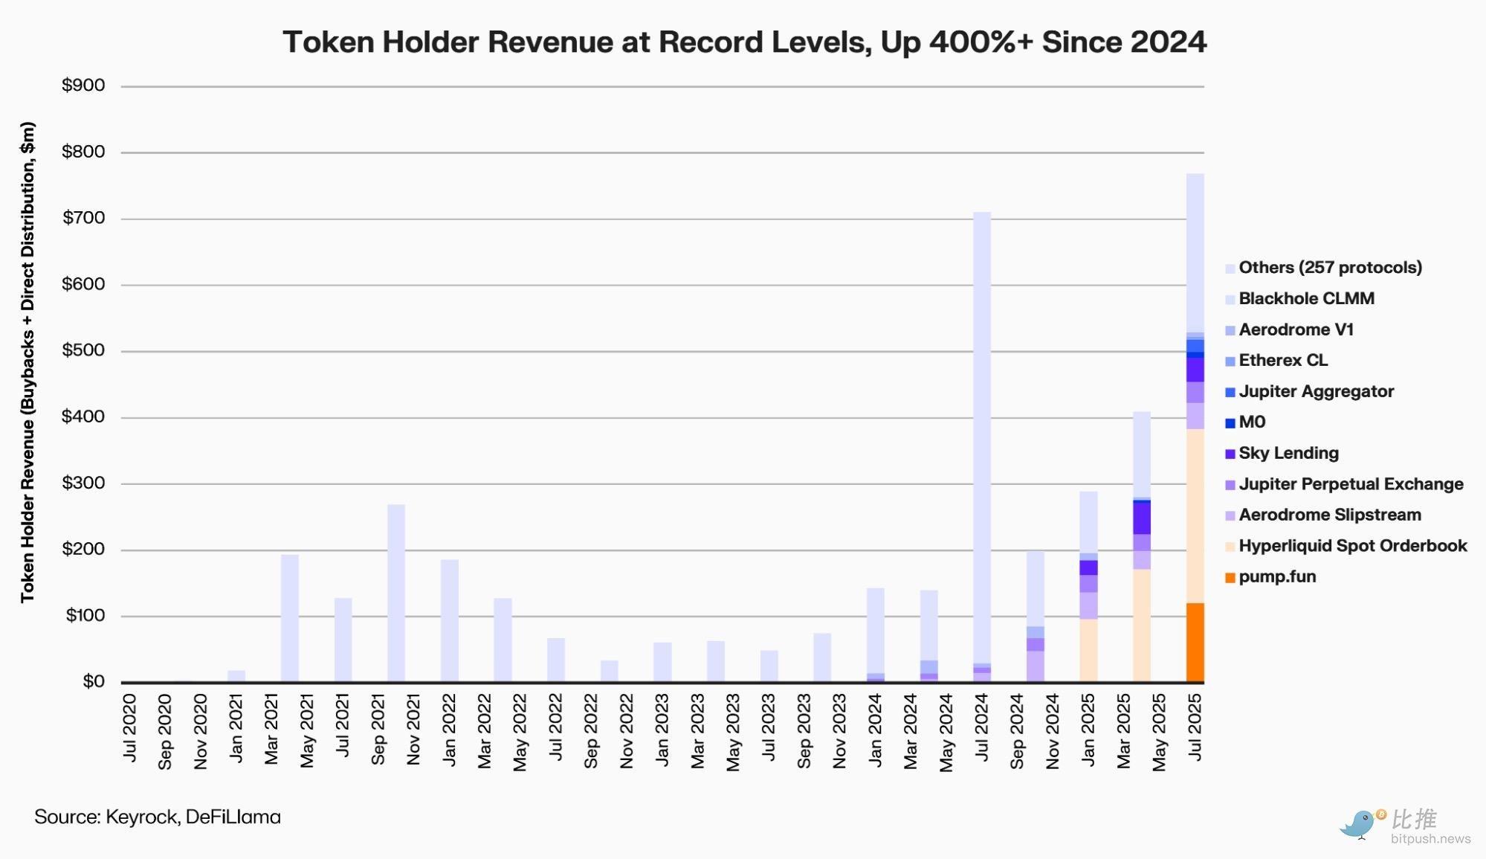Click the pump.fun orange legend swatch
1486x859 pixels.
tap(1230, 578)
